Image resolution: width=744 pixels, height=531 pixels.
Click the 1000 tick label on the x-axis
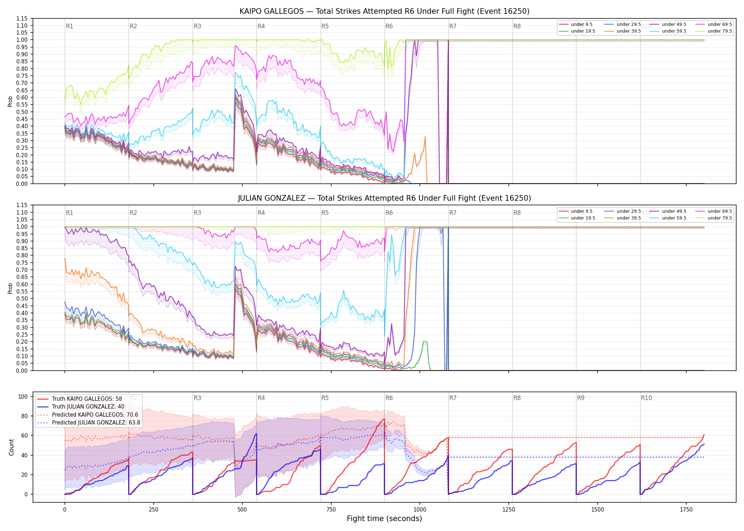coord(420,510)
